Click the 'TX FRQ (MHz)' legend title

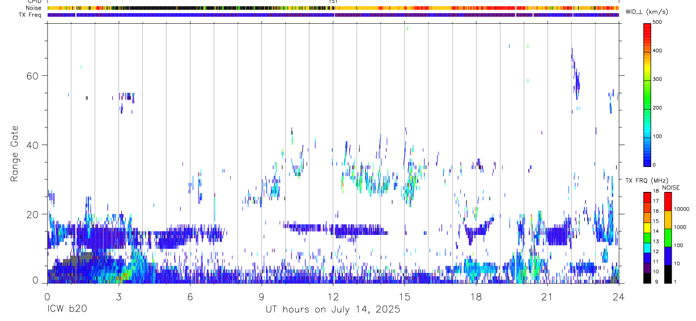(647, 180)
